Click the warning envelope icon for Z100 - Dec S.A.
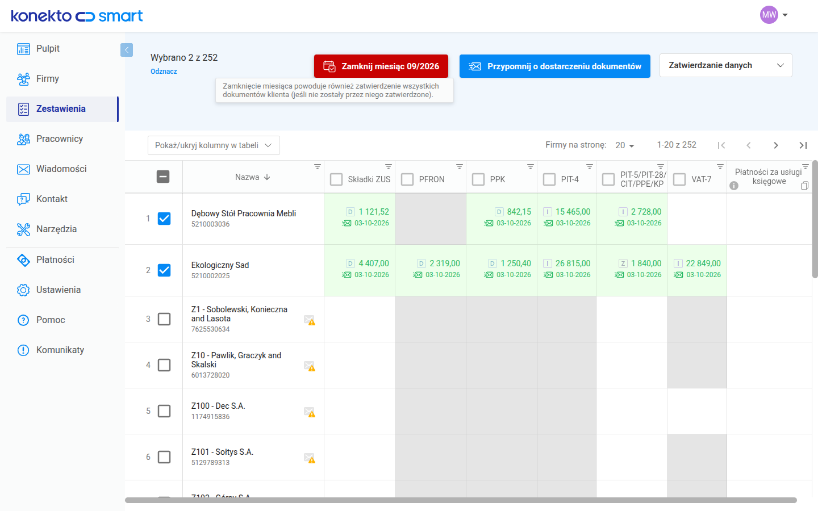Image resolution: width=818 pixels, height=511 pixels. (310, 412)
